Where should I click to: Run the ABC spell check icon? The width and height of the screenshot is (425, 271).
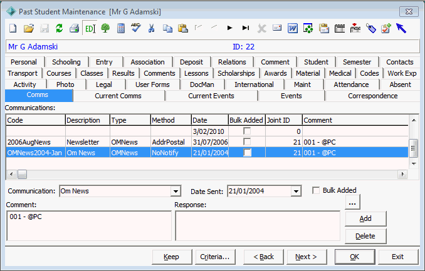coord(136,28)
